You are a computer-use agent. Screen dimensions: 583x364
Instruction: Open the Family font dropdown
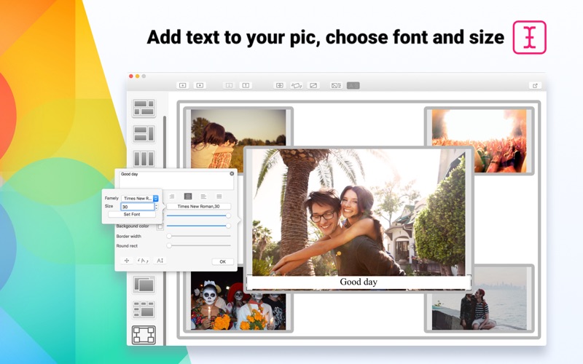(140, 198)
